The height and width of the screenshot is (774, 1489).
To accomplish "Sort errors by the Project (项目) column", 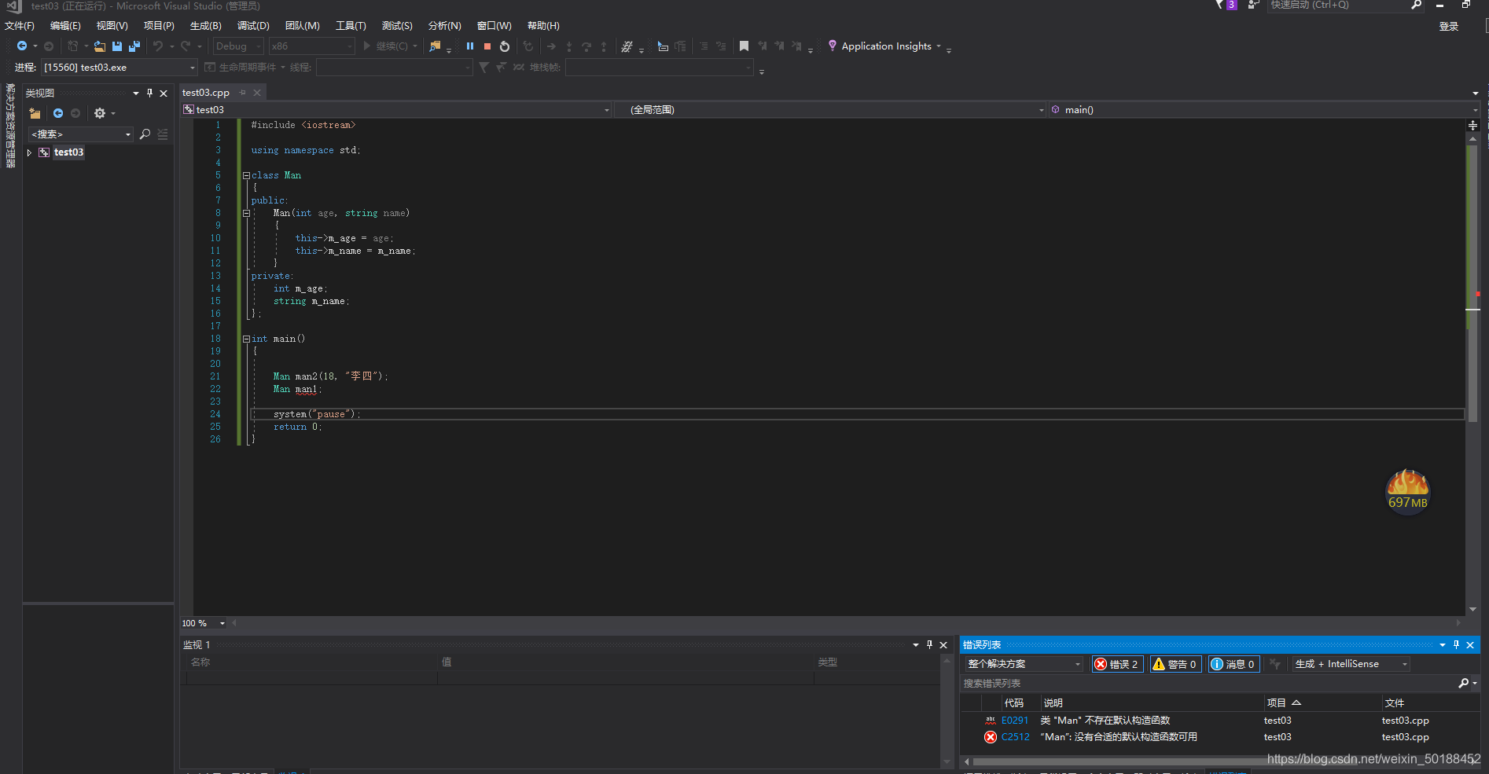I will [x=1277, y=703].
